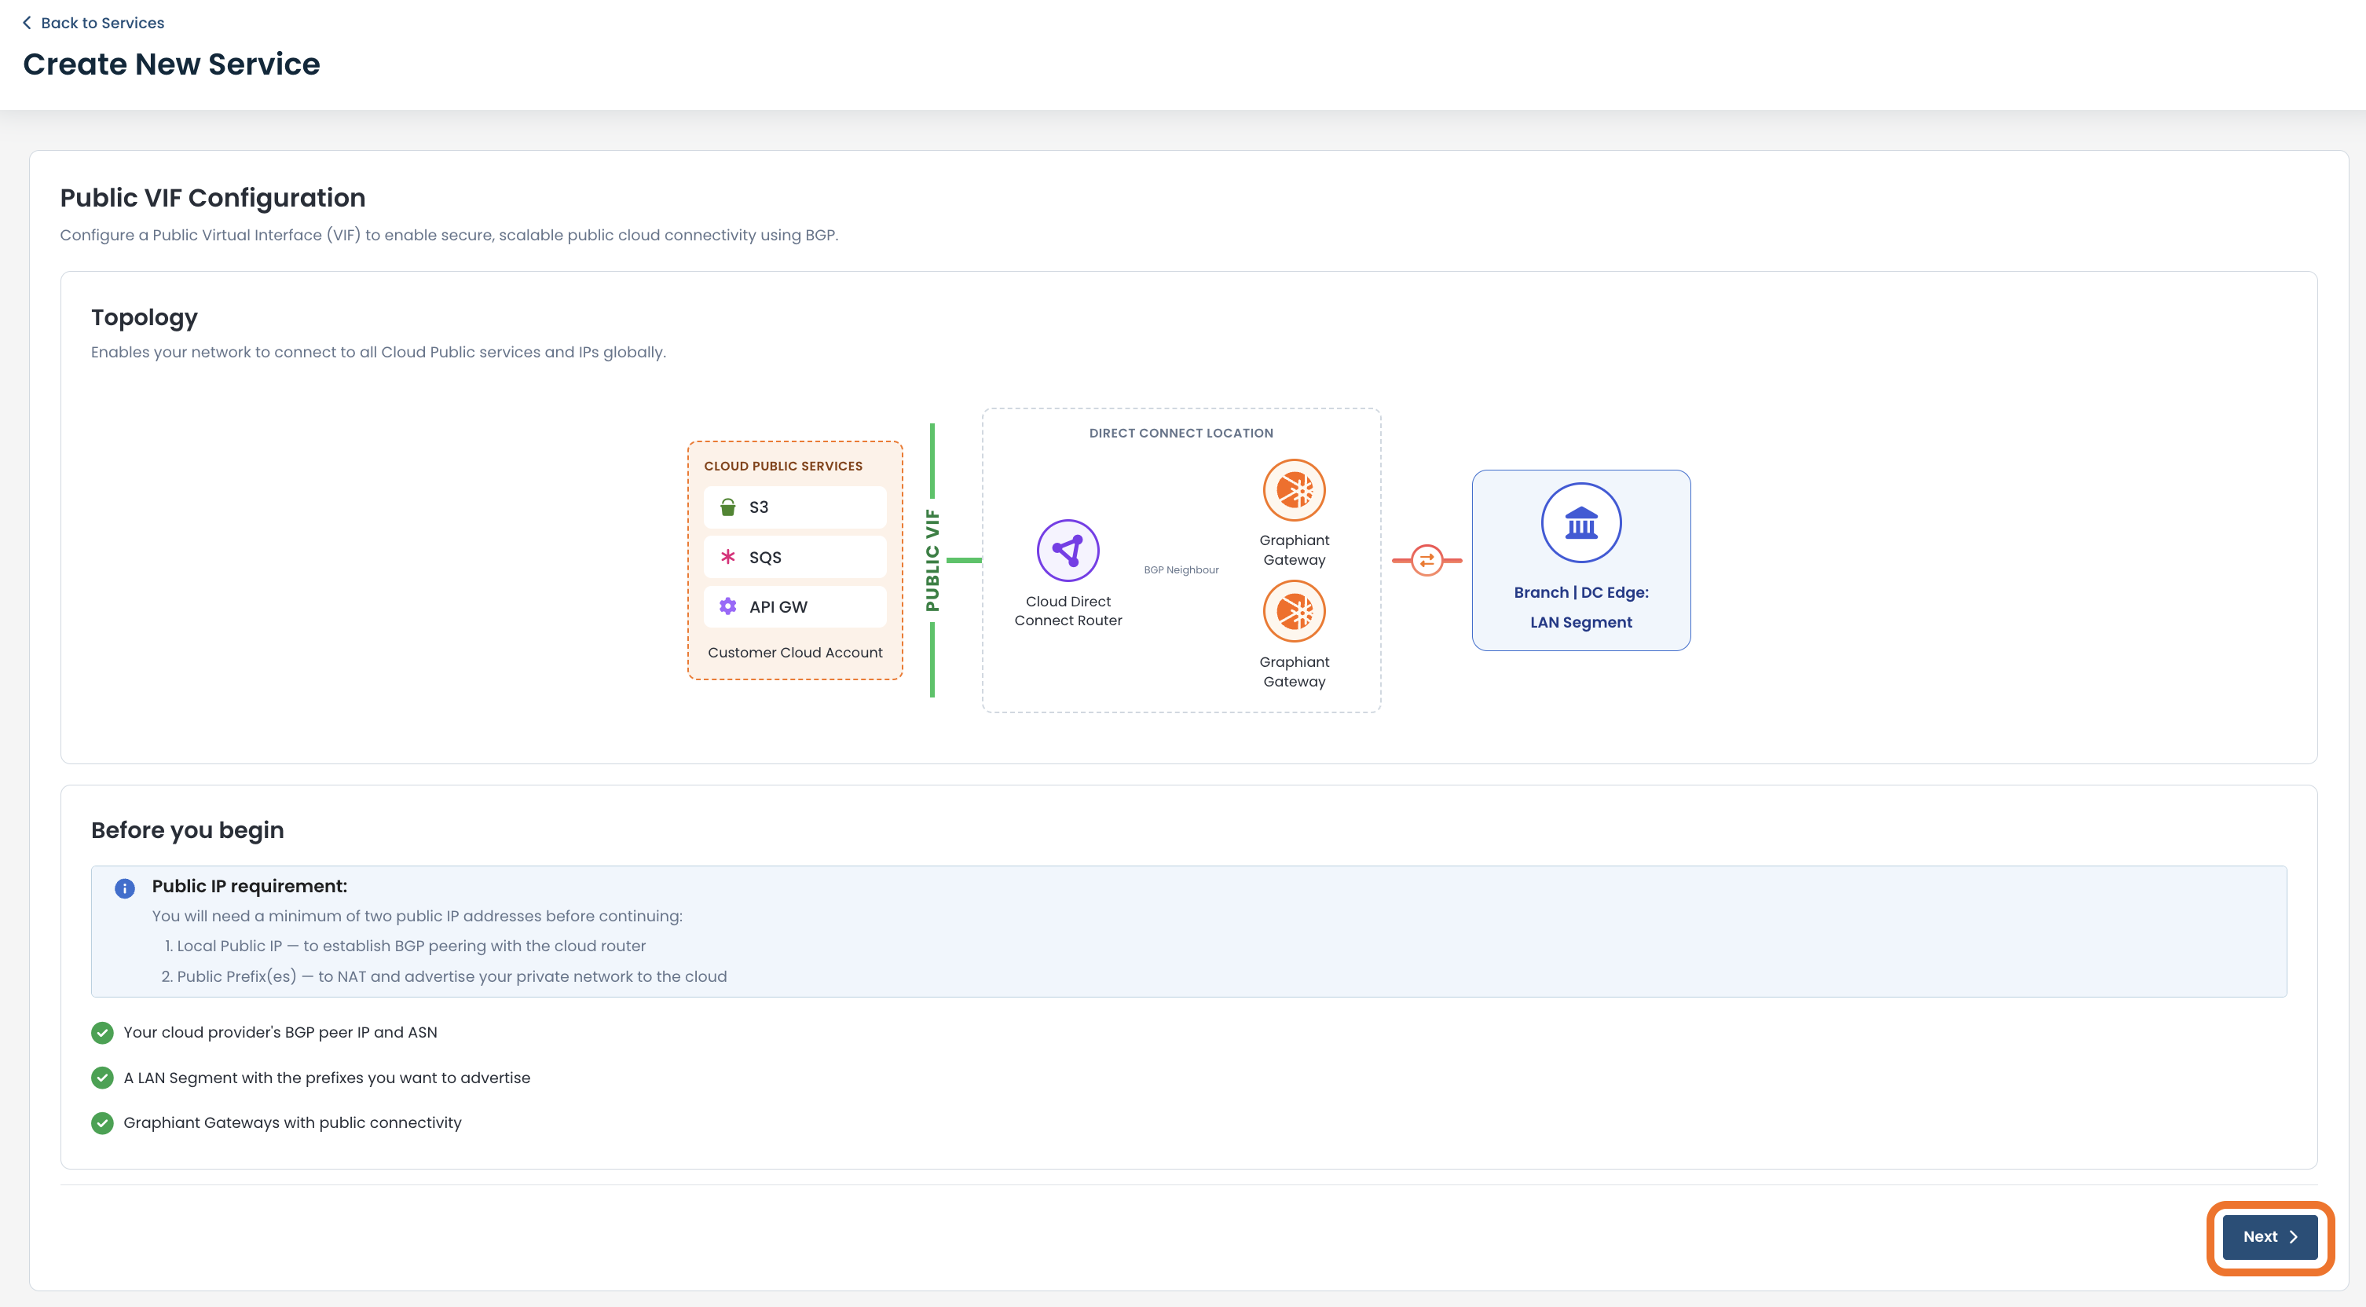This screenshot has height=1307, width=2366.
Task: Click the chevron arrow inside the Next button
Action: 2294,1236
